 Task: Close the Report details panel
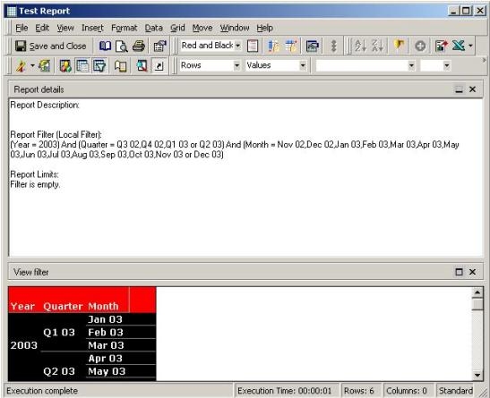point(472,89)
